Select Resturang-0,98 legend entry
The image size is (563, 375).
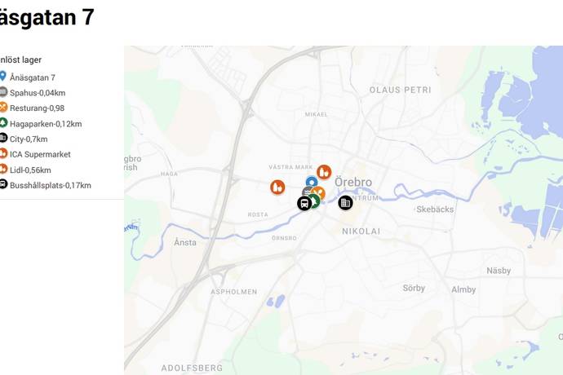coord(37,108)
